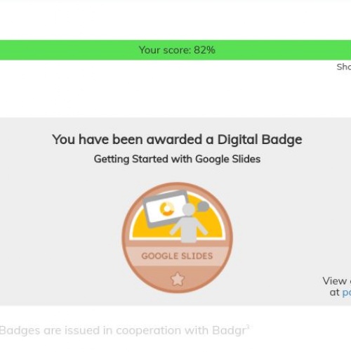The width and height of the screenshot is (351, 352).
Task: Click the GOOGLE SLIDES banner on the badge
Action: (x=177, y=256)
